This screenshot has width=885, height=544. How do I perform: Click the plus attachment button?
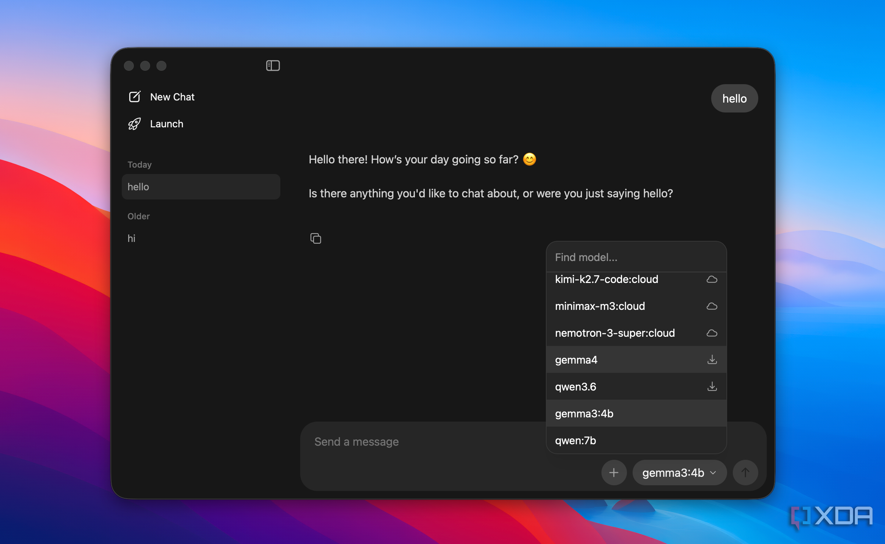(614, 473)
